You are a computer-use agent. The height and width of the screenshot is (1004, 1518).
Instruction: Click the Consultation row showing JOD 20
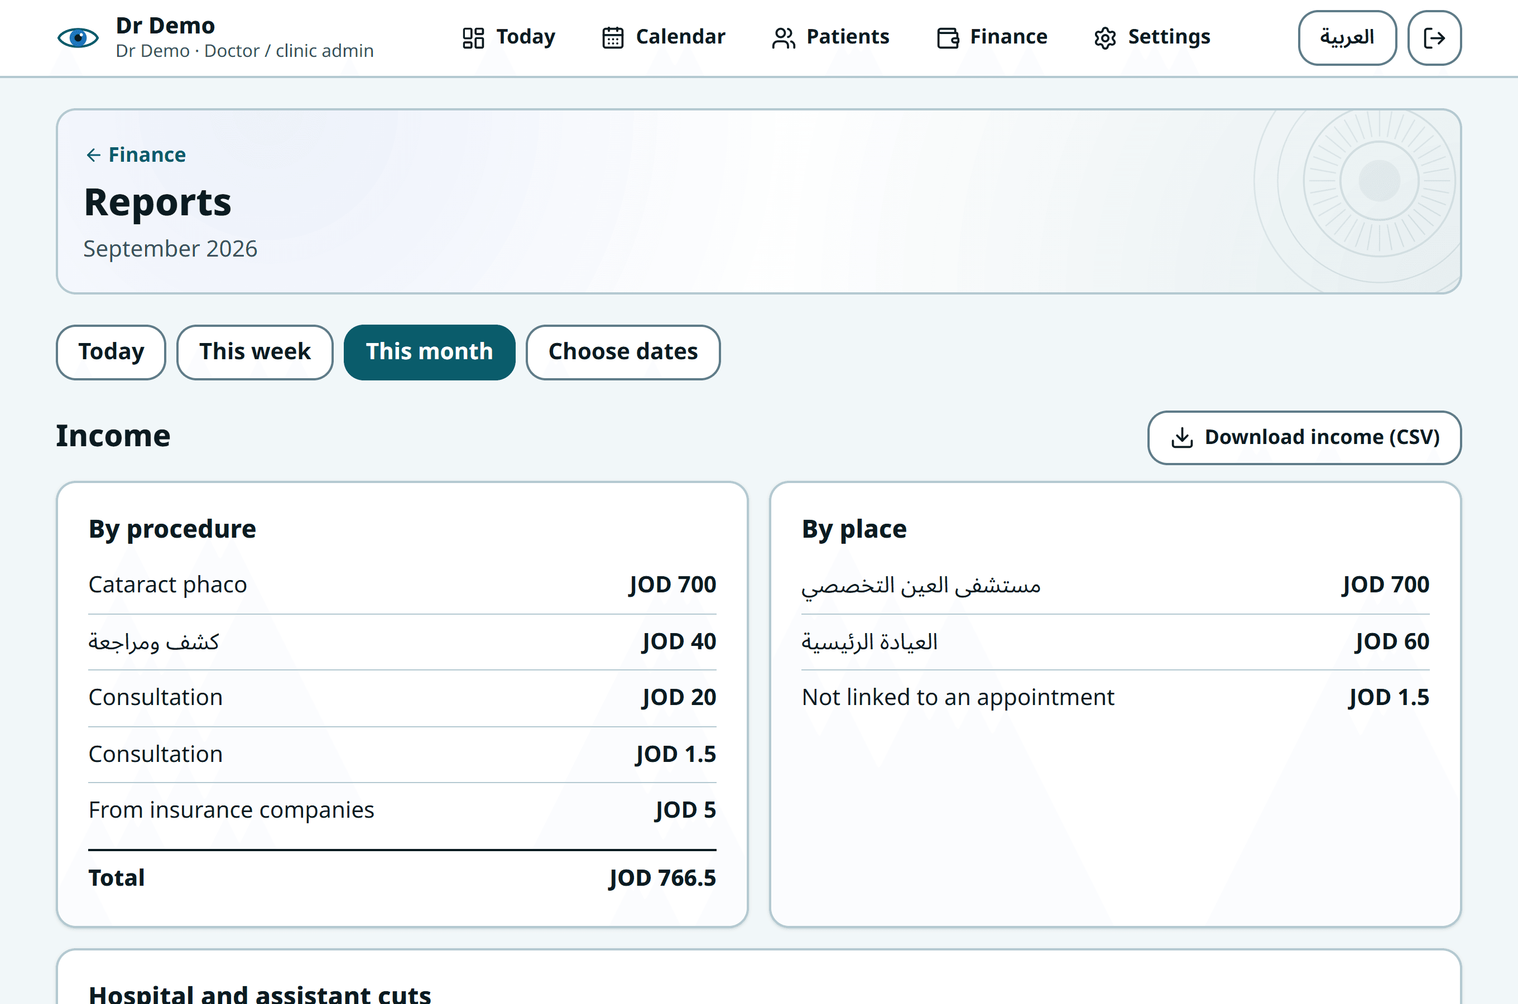pos(402,697)
